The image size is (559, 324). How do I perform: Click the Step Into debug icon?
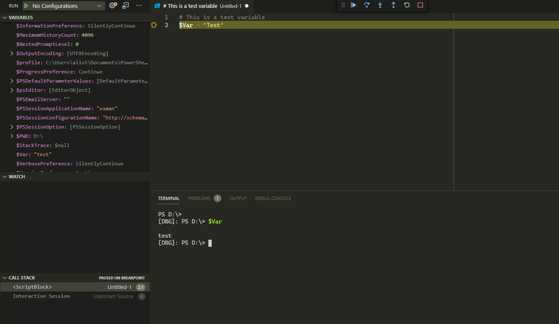tap(380, 5)
